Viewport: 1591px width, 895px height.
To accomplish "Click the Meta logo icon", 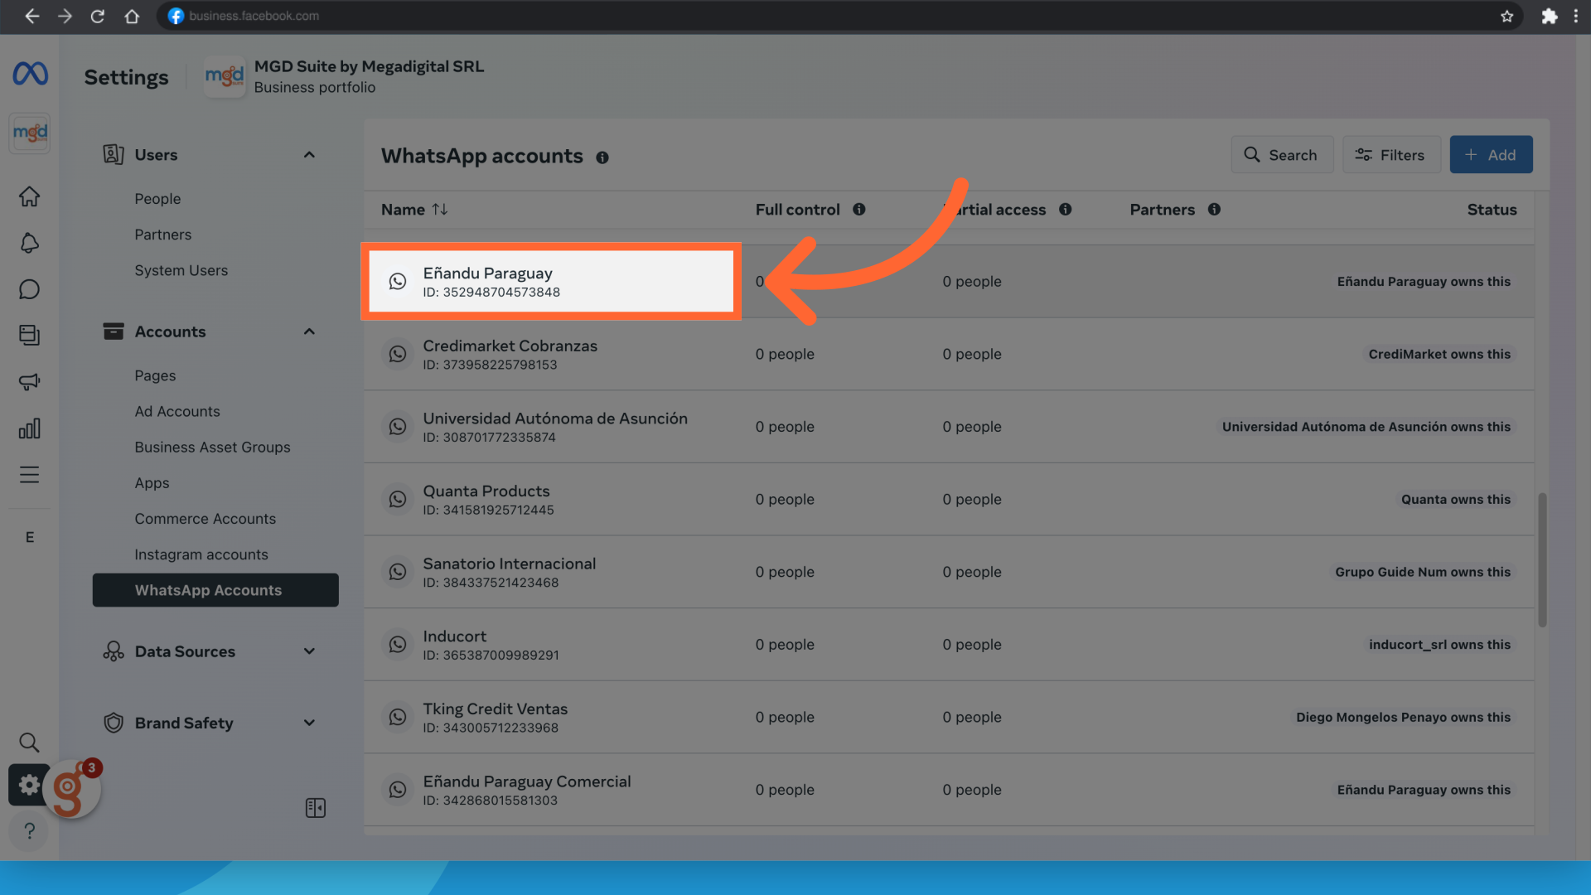I will point(30,74).
